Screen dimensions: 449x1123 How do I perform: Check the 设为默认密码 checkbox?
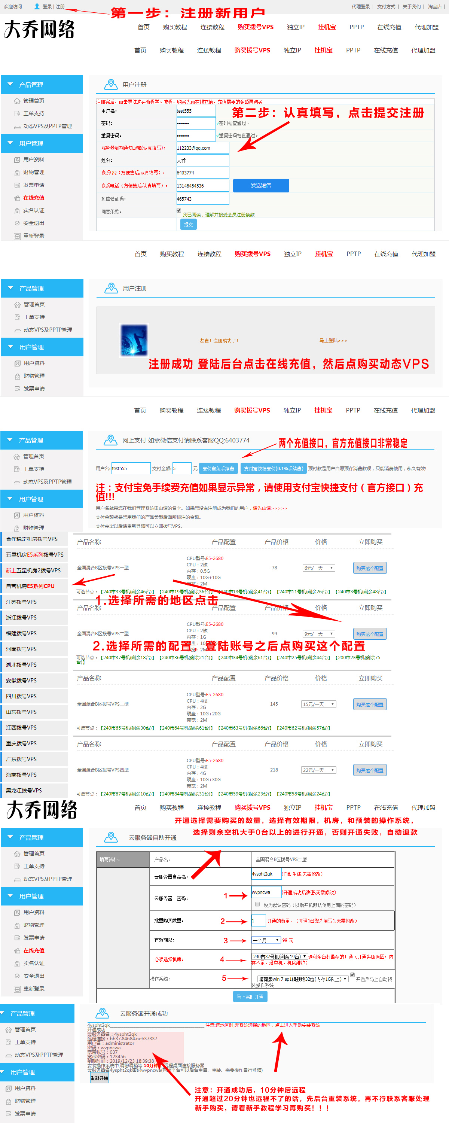258,904
